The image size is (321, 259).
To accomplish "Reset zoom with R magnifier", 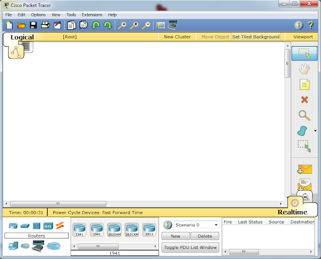I will [134, 26].
